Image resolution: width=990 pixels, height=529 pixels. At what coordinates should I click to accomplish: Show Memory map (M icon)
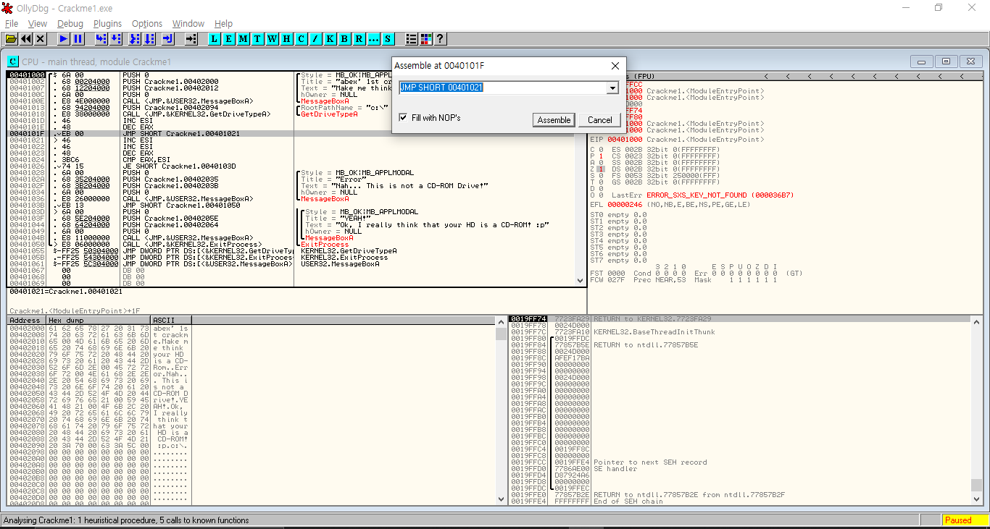tap(244, 38)
